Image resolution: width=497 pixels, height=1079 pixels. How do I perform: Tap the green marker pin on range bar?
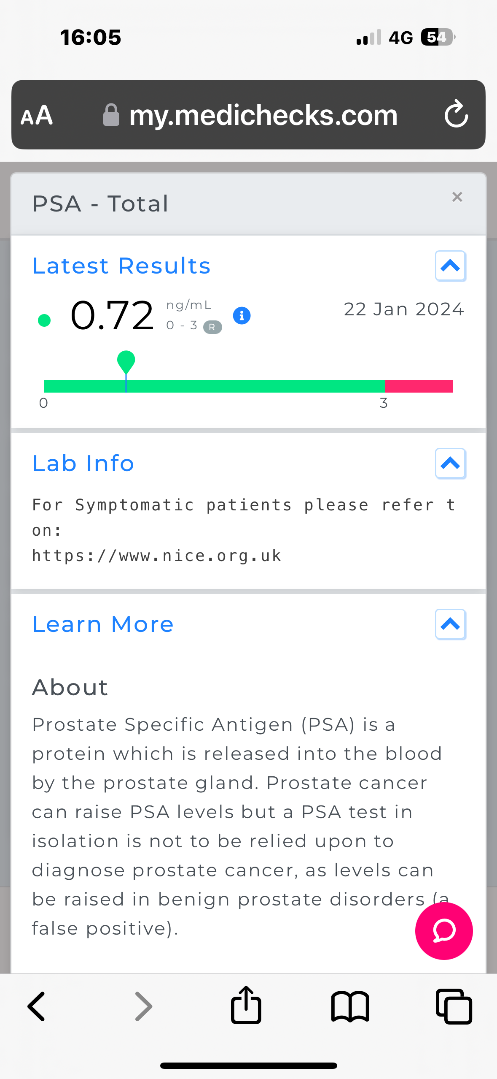tap(126, 361)
